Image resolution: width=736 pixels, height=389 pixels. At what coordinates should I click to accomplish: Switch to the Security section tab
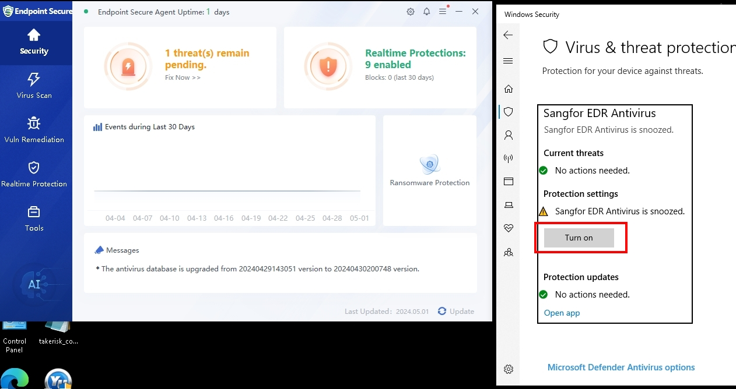point(34,41)
